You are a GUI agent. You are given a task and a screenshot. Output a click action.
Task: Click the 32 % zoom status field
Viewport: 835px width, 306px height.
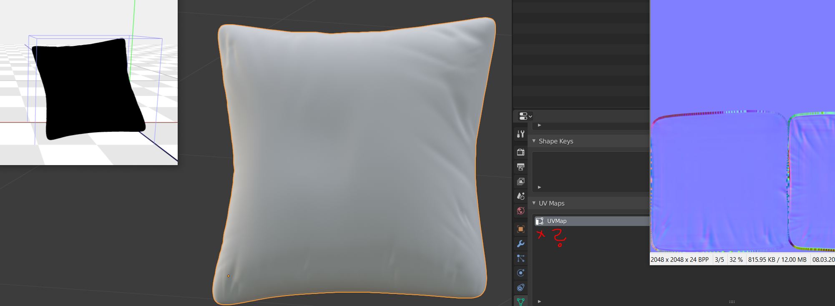click(x=736, y=259)
